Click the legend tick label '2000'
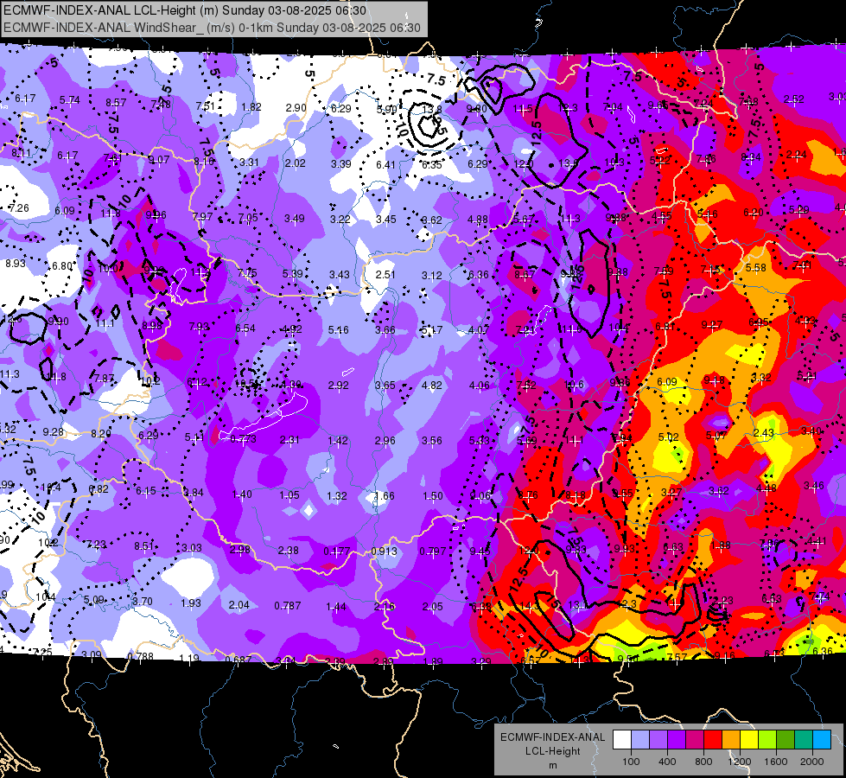 point(812,762)
